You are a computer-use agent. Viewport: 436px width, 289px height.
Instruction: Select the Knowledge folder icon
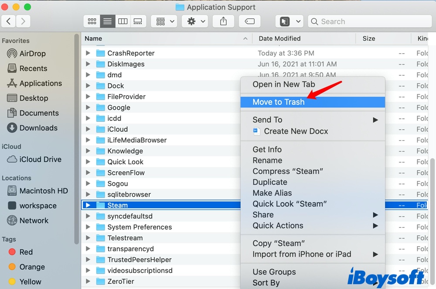click(x=100, y=151)
